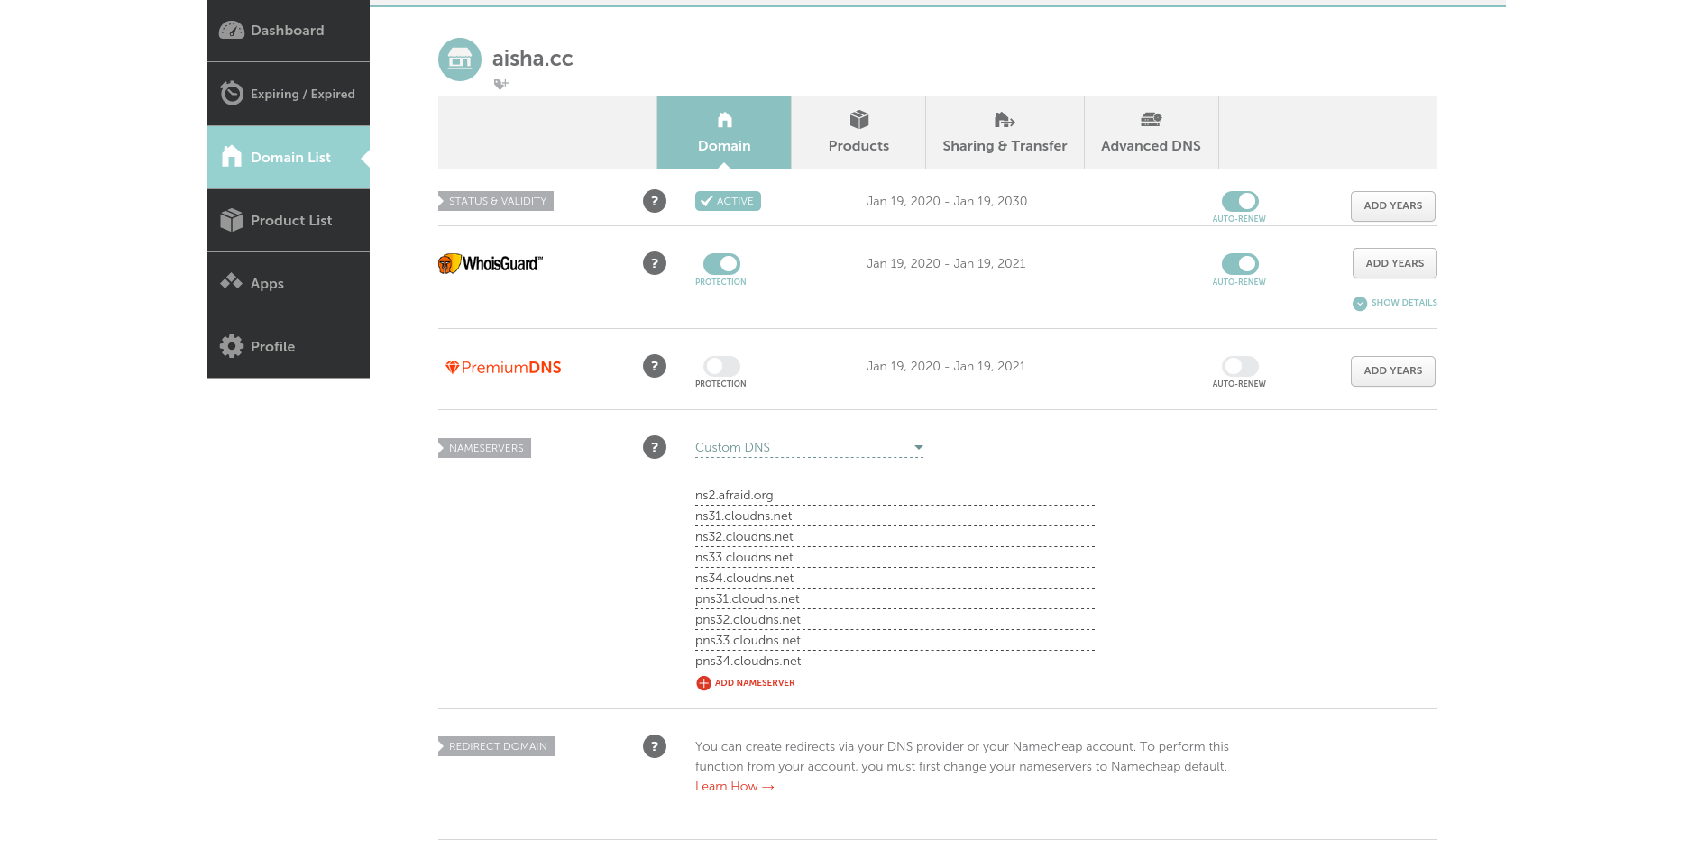Click the tag icon under aisha.cc
This screenshot has height=849, width=1707.
coord(500,84)
